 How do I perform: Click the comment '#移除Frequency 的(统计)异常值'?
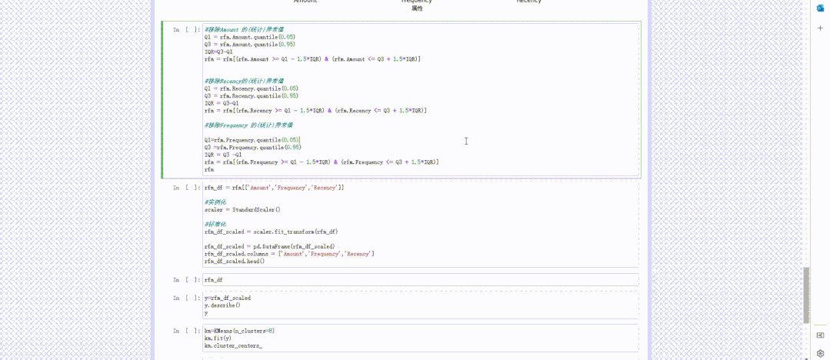pyautogui.click(x=248, y=125)
